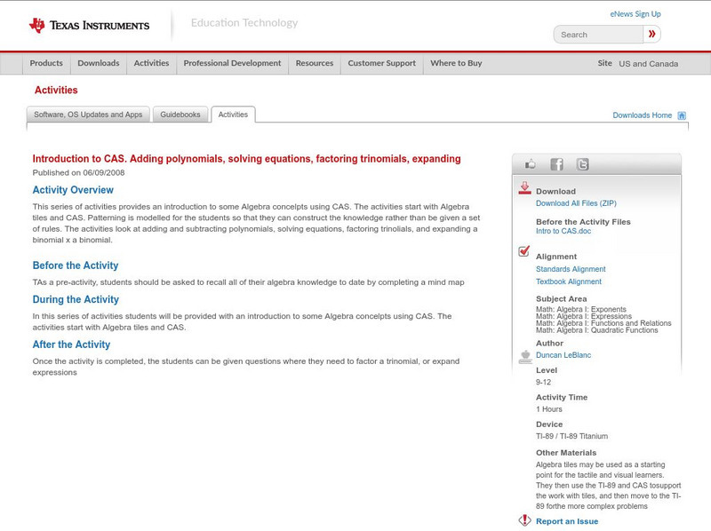The height and width of the screenshot is (531, 711).
Task: Go to the Downloads Home link
Action: [x=642, y=115]
